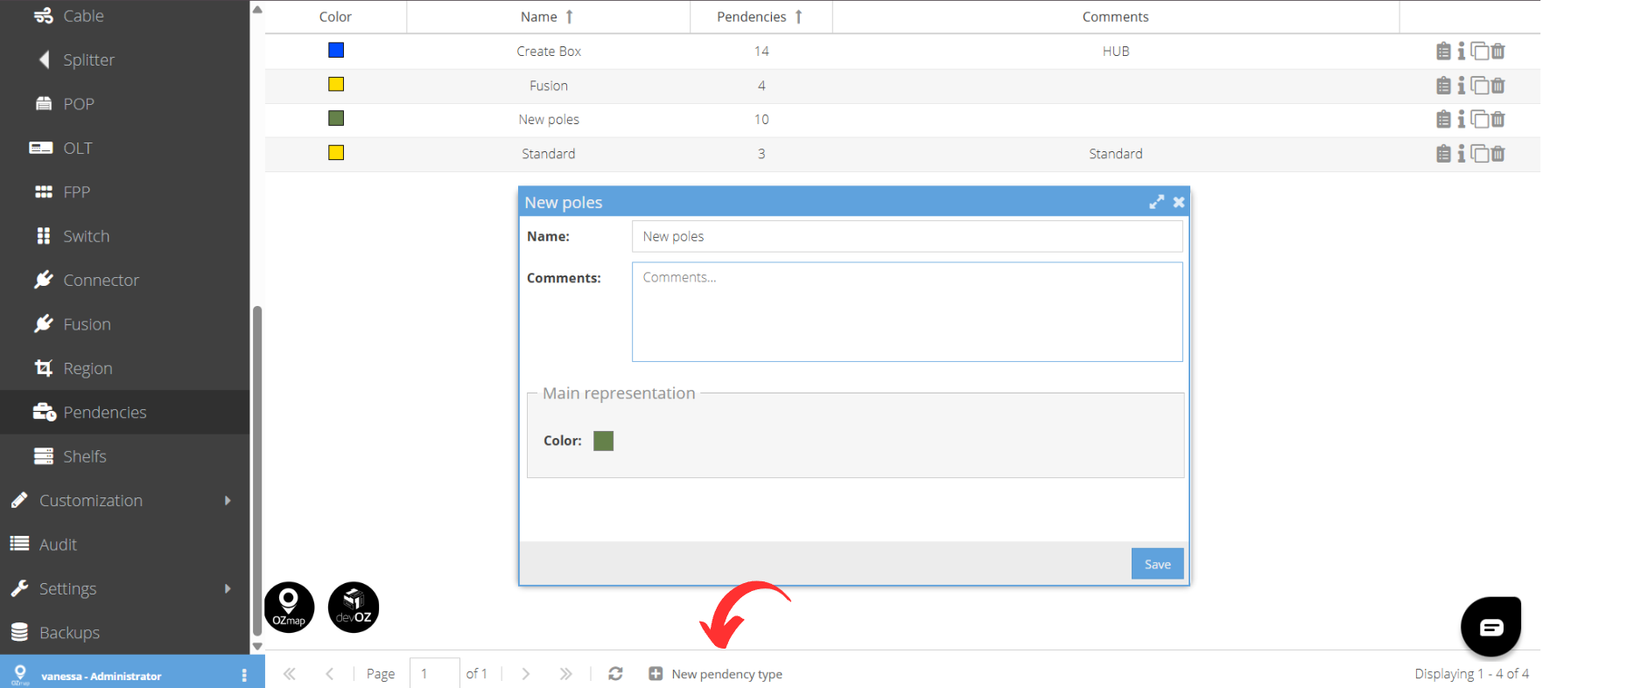This screenshot has height=688, width=1648.
Task: Open user options menu for vanessa
Action: click(244, 676)
